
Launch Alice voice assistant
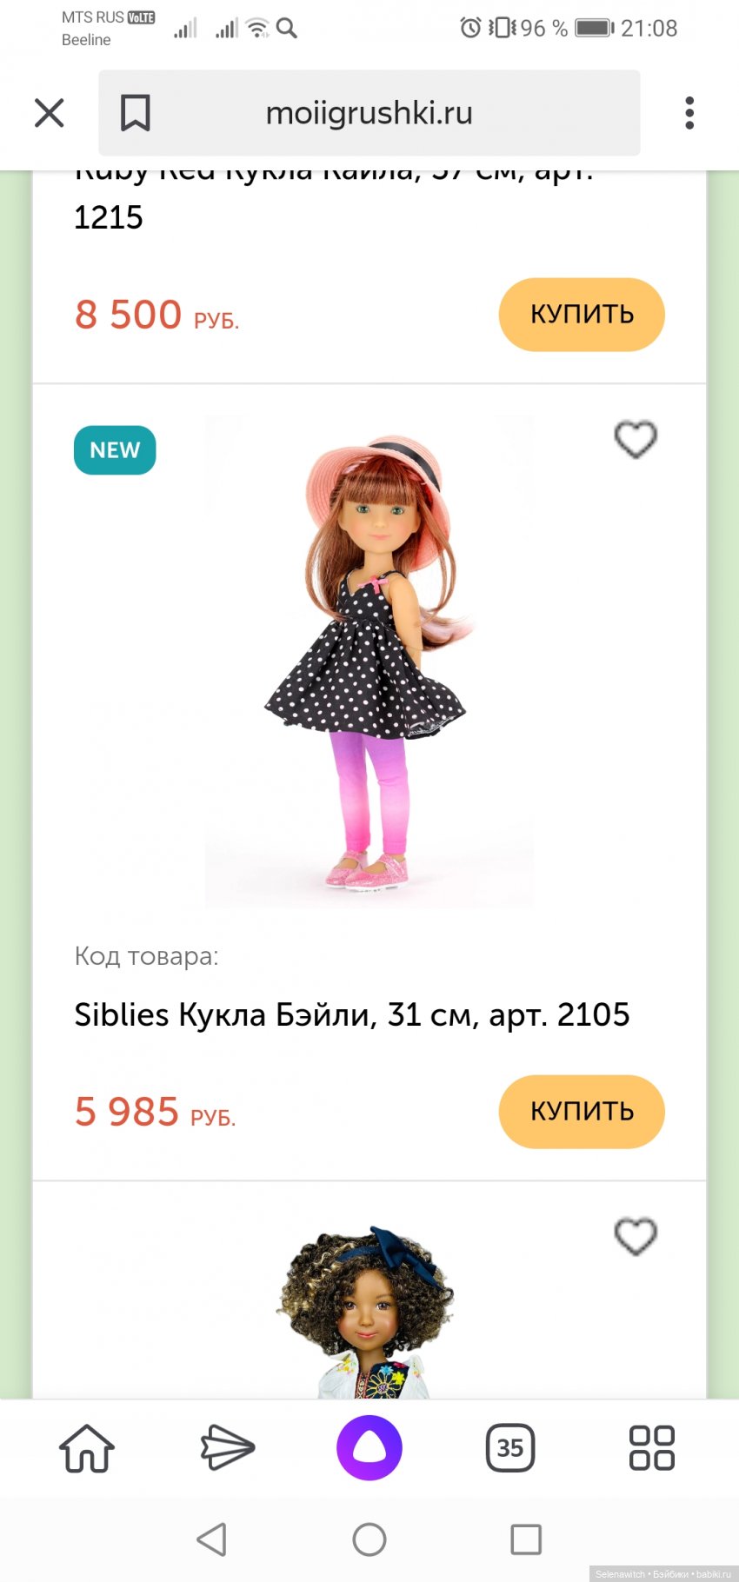click(369, 1448)
